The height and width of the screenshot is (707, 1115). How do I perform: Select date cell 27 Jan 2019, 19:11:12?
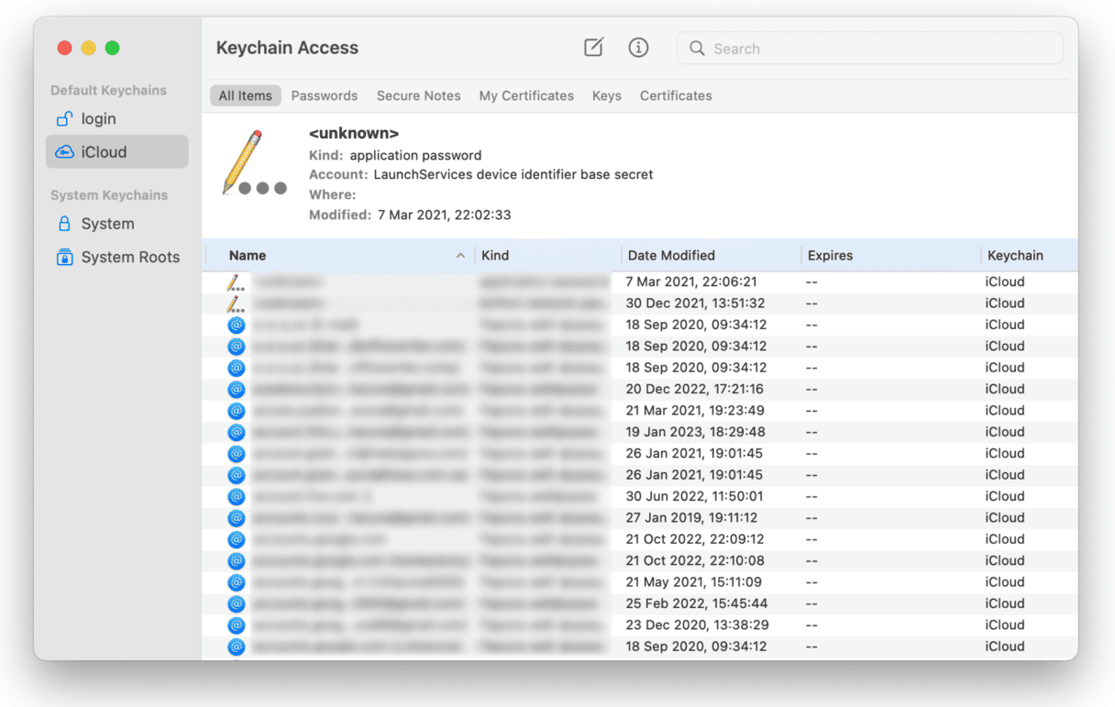[691, 518]
